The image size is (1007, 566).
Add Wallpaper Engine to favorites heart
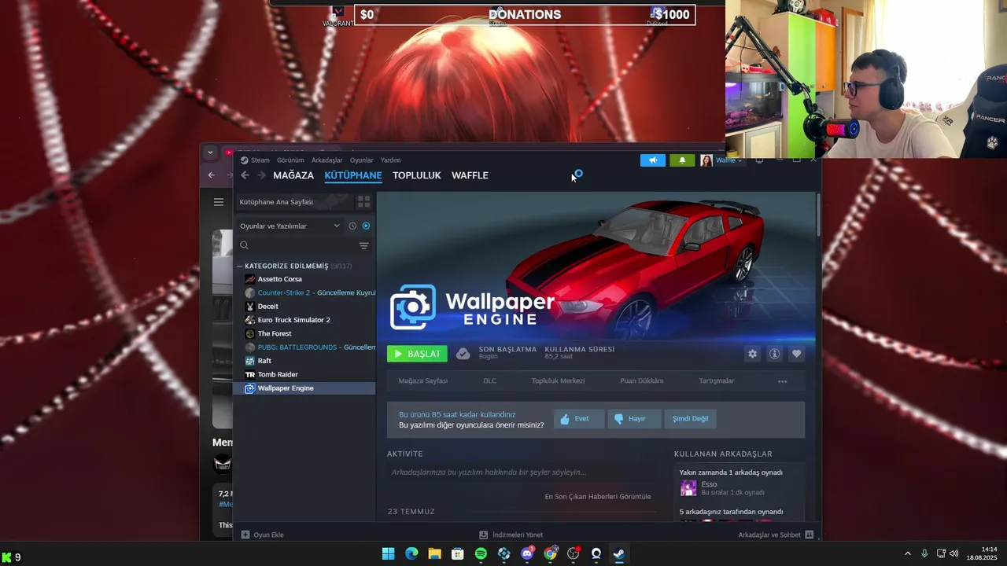tap(796, 354)
